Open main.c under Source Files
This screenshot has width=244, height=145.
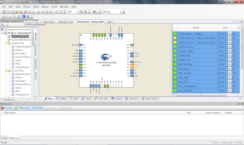(x=18, y=88)
